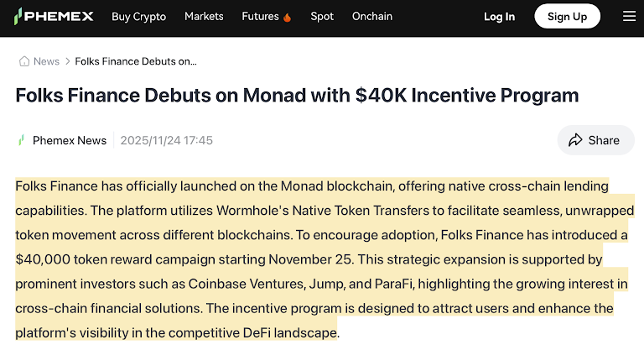The height and width of the screenshot is (350, 644).
Task: Select Spot in the top navigation
Action: 322,16
